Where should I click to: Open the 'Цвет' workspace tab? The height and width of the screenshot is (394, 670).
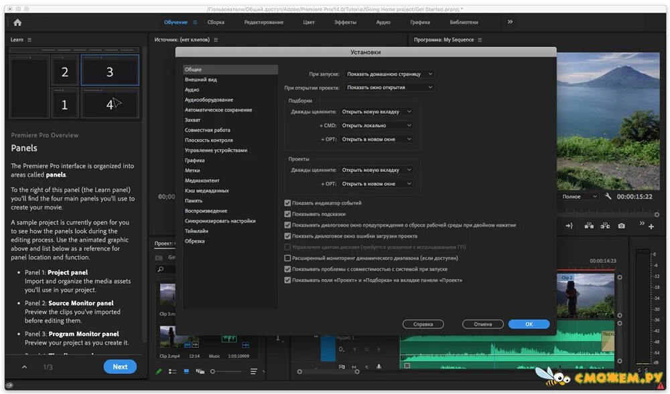[x=308, y=22]
